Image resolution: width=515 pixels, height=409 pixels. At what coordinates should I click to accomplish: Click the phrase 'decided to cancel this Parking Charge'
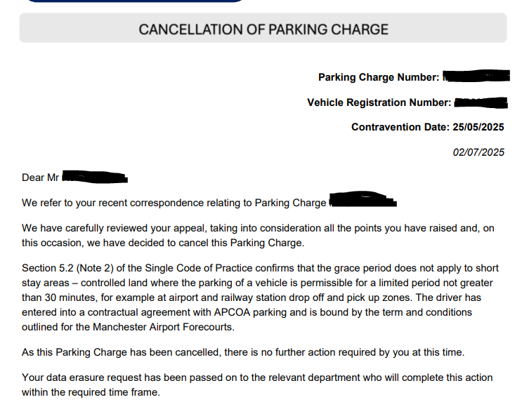tap(215, 243)
